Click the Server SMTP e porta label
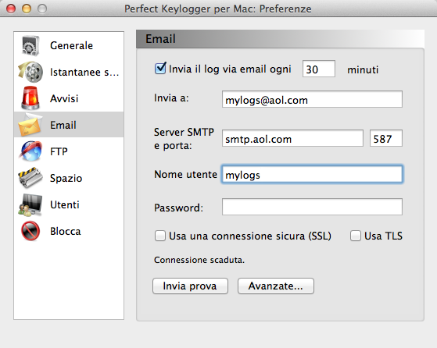This screenshot has width=437, height=348. pyautogui.click(x=184, y=139)
